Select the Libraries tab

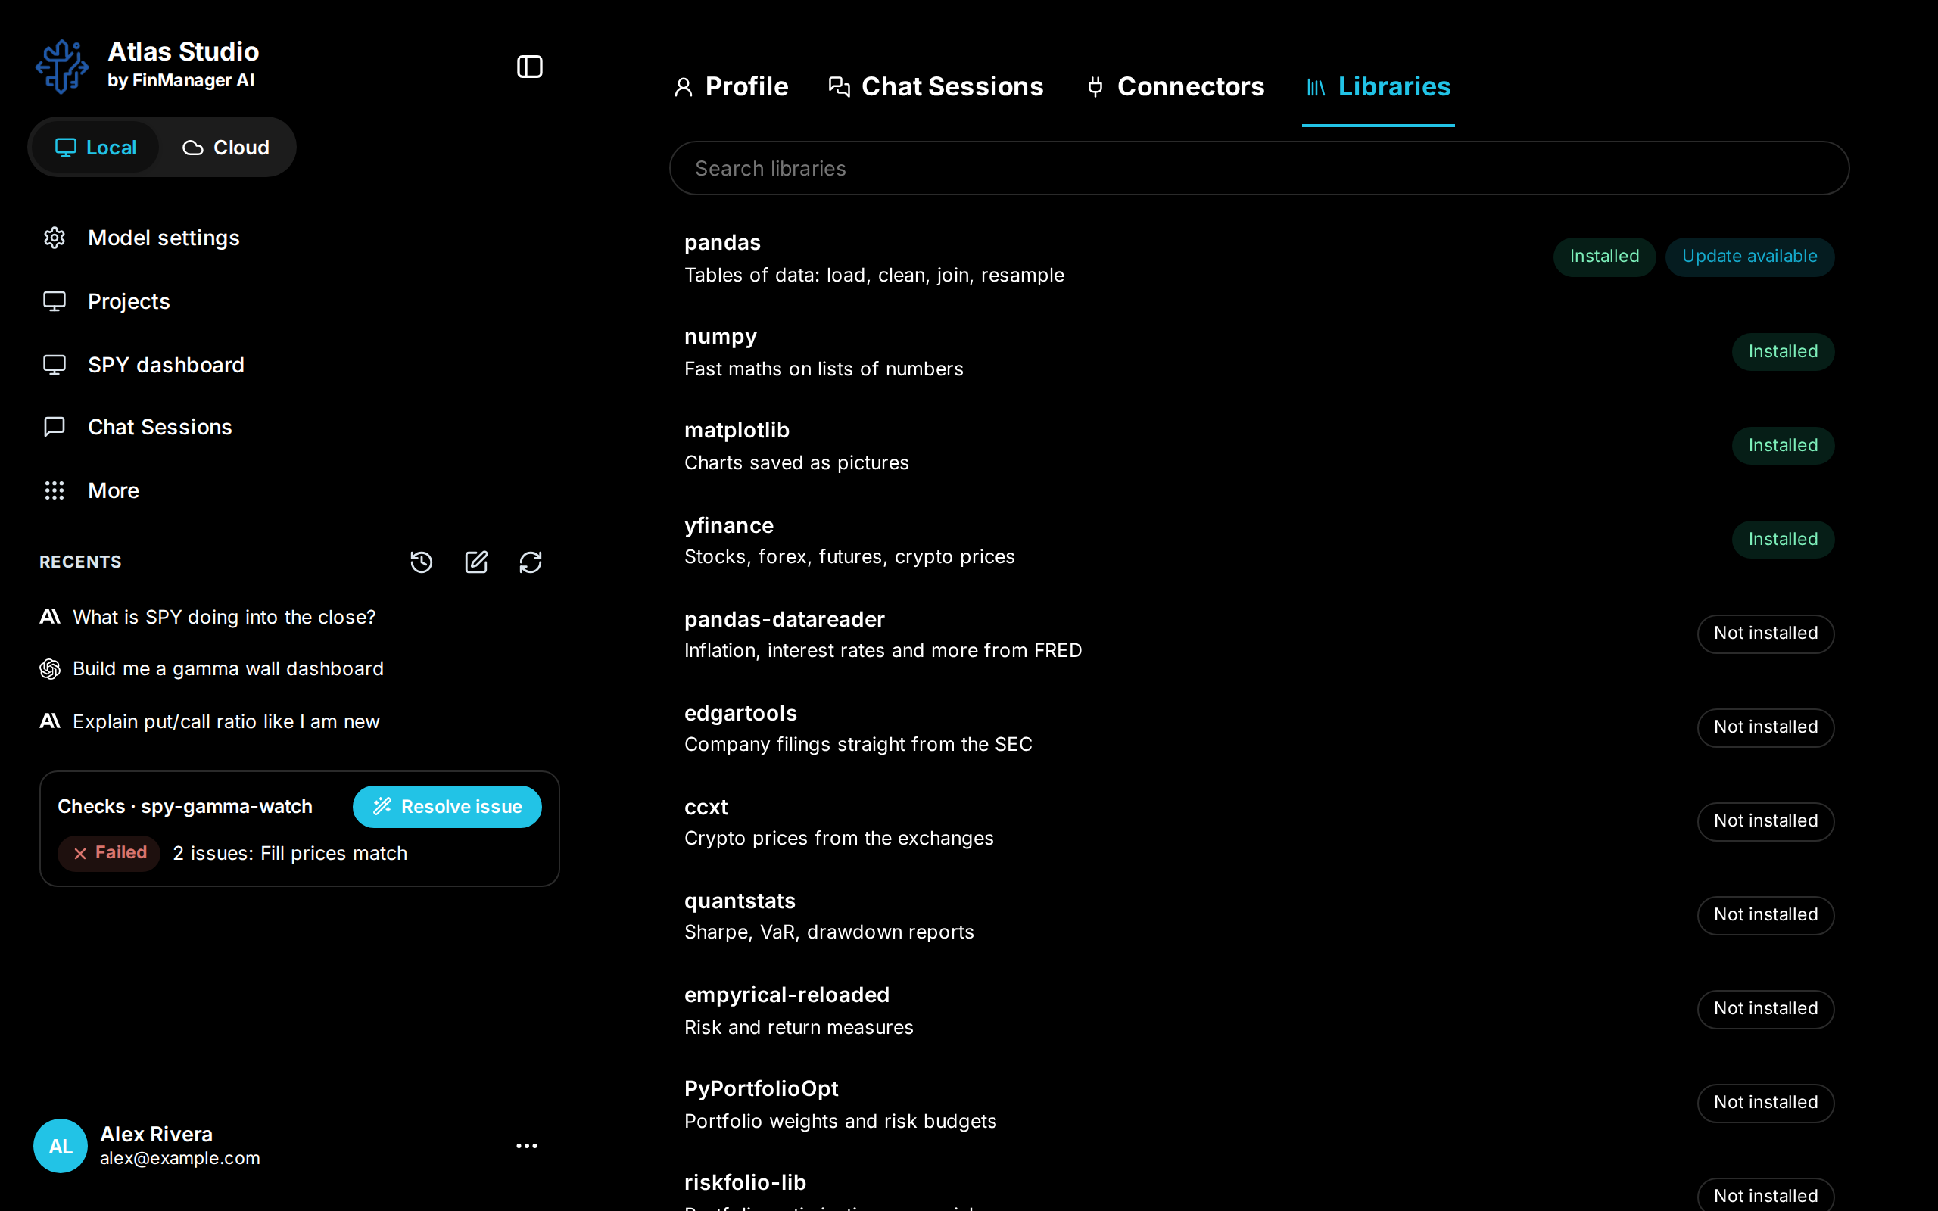tap(1378, 86)
